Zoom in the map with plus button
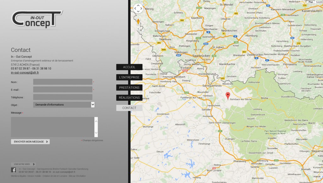This screenshot has width=323, height=183. pos(138,29)
